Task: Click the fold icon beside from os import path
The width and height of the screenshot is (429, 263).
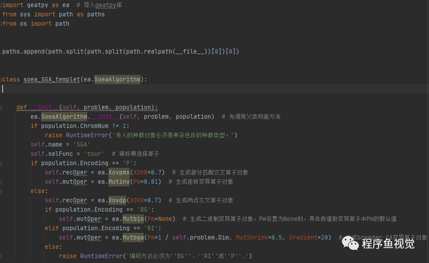Action: click(x=2, y=23)
